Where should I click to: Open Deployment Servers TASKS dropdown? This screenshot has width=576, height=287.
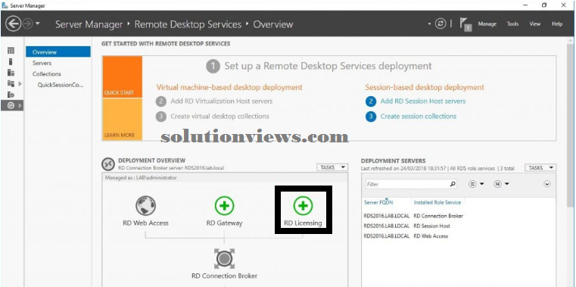540,167
